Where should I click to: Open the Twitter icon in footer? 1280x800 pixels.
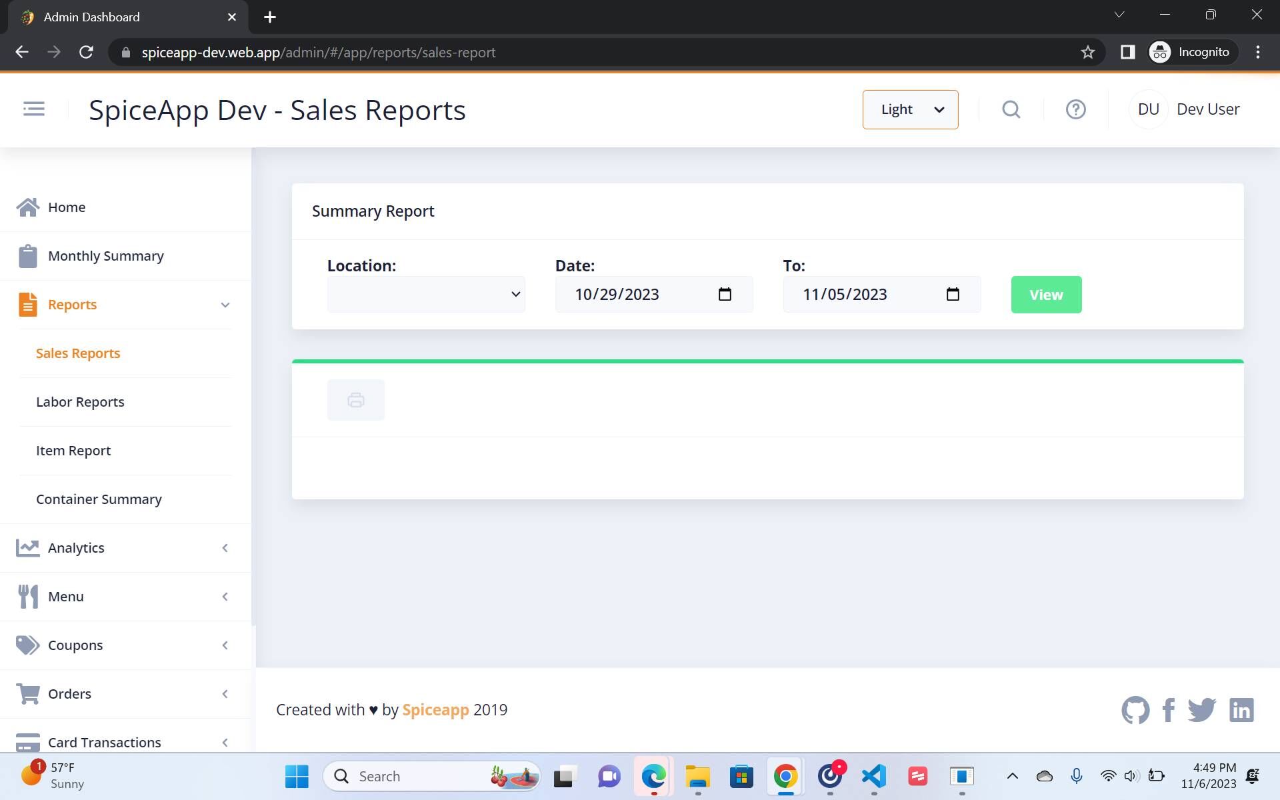pos(1201,710)
